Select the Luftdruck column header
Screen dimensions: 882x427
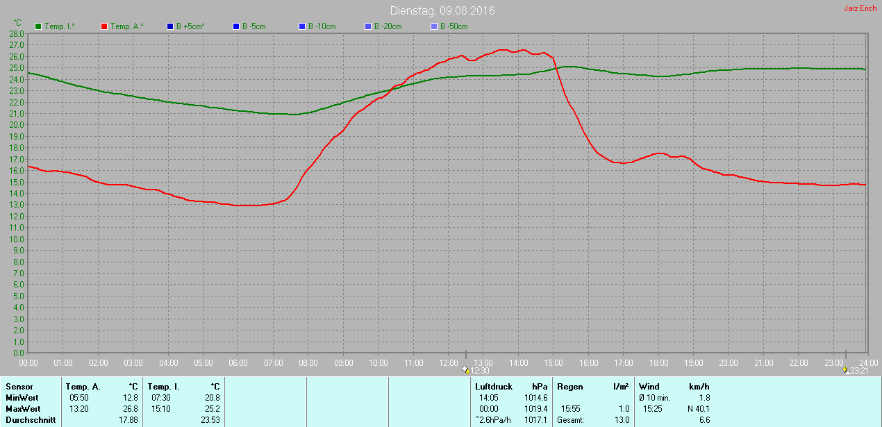pyautogui.click(x=493, y=386)
